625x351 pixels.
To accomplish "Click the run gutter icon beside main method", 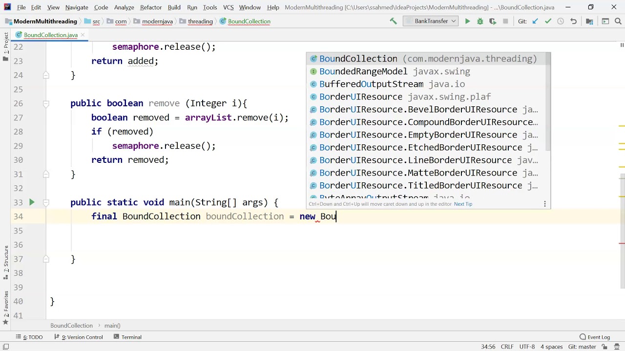I will click(32, 202).
